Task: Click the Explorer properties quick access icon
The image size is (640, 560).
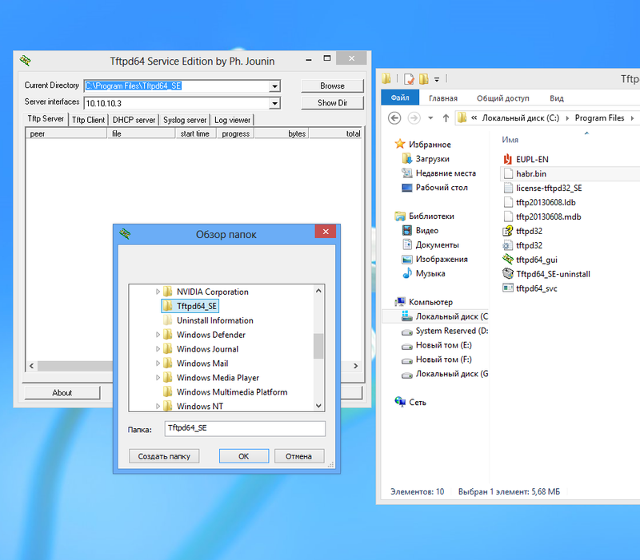Action: 409,78
